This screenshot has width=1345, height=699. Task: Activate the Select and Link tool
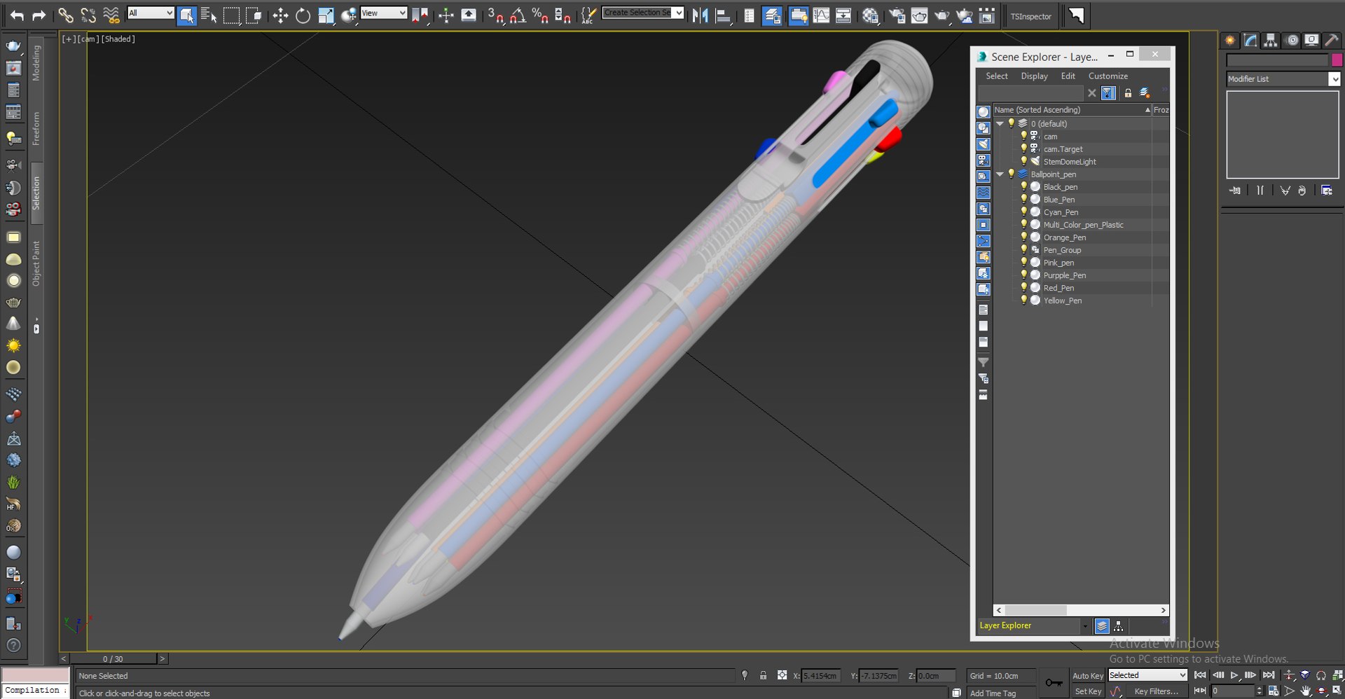click(65, 15)
